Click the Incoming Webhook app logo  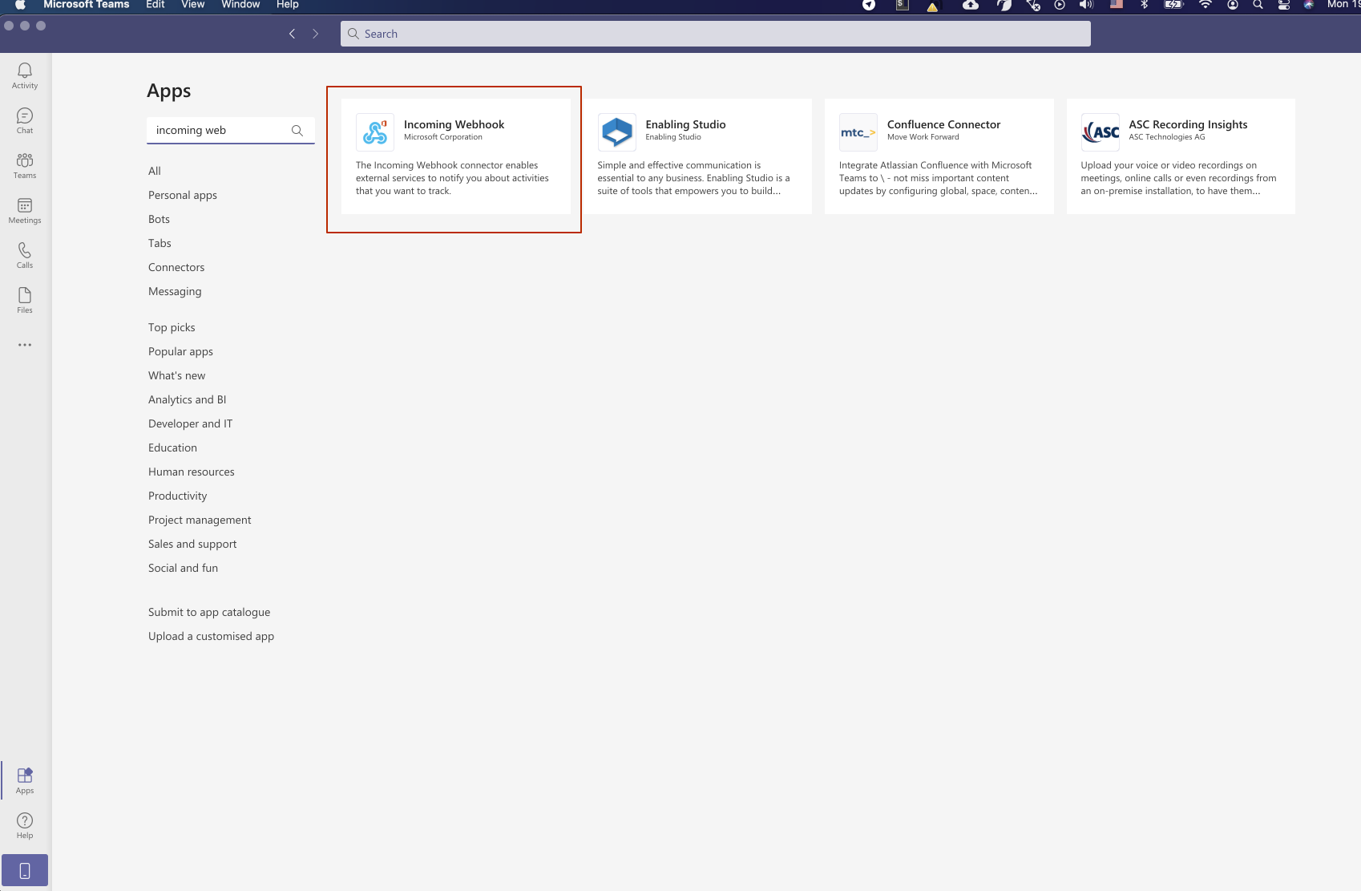click(375, 132)
